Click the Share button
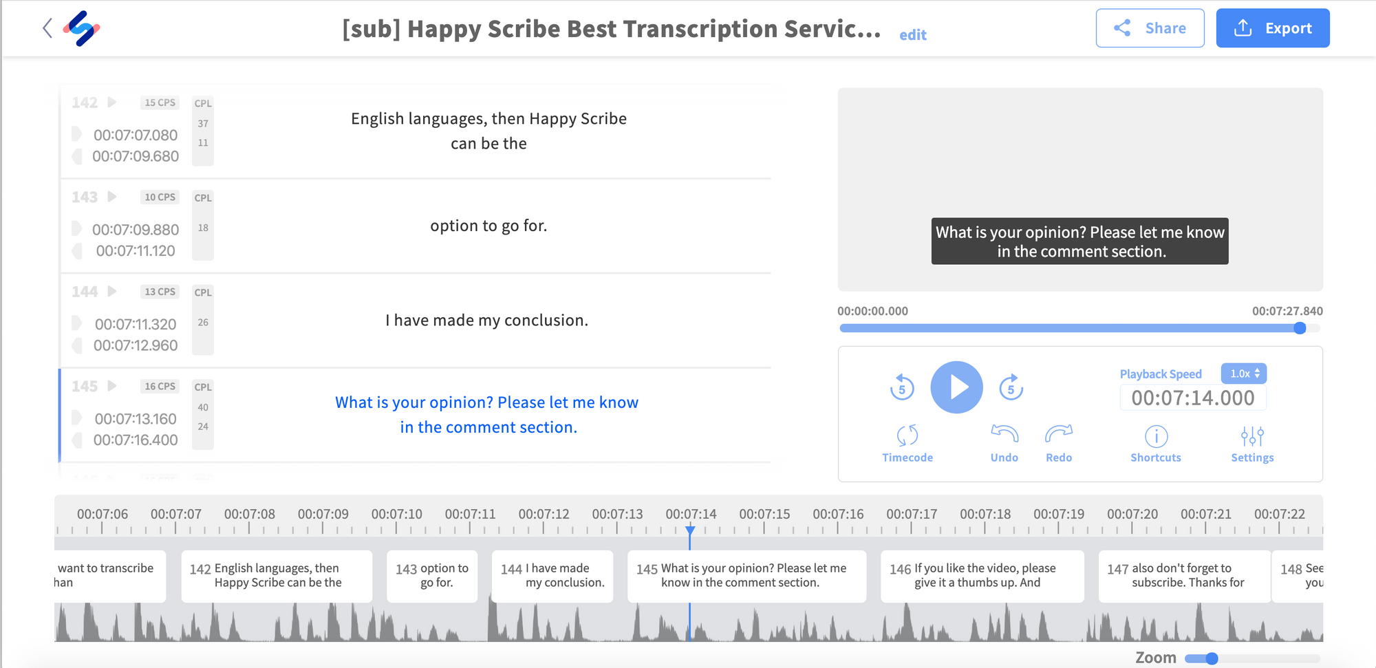 click(x=1150, y=28)
